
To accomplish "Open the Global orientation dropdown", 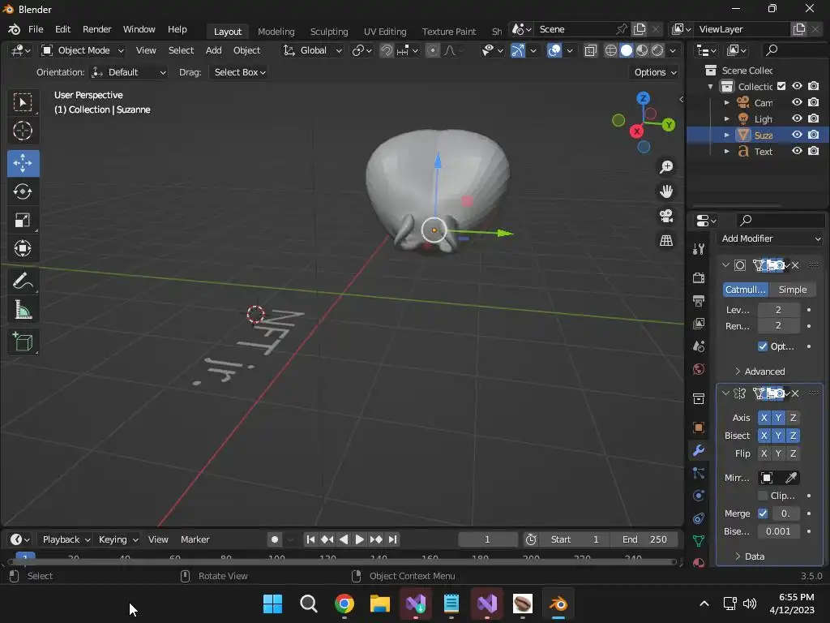I will 313,50.
